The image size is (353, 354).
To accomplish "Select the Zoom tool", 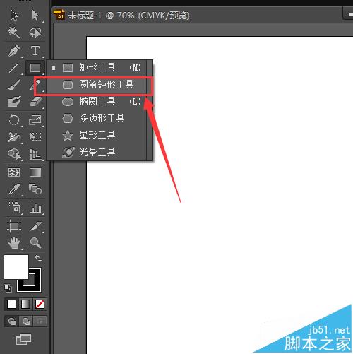I will 35,243.
